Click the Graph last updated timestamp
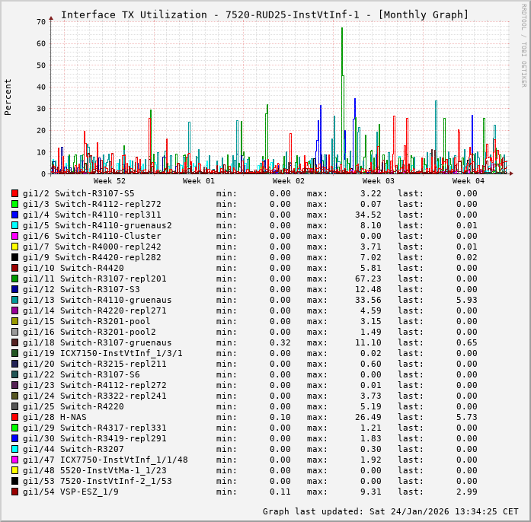This screenshot has height=522, width=531. point(390,511)
